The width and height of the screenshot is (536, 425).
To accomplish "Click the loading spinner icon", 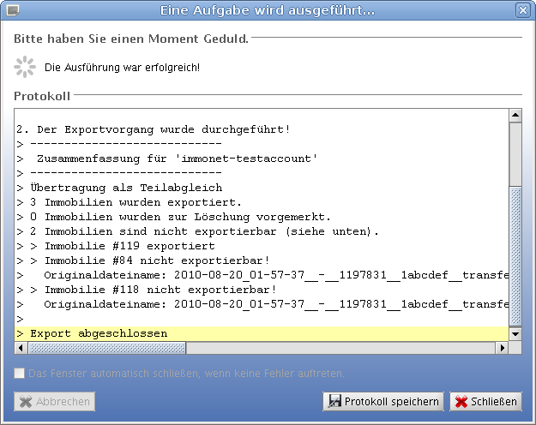I will pos(27,66).
